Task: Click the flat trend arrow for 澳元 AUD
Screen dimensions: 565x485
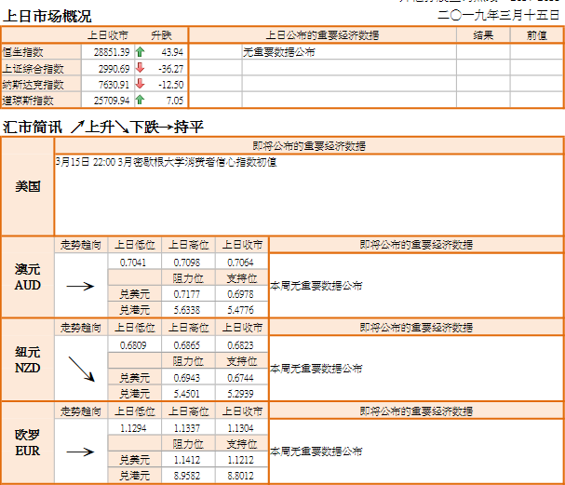Action: (x=80, y=287)
